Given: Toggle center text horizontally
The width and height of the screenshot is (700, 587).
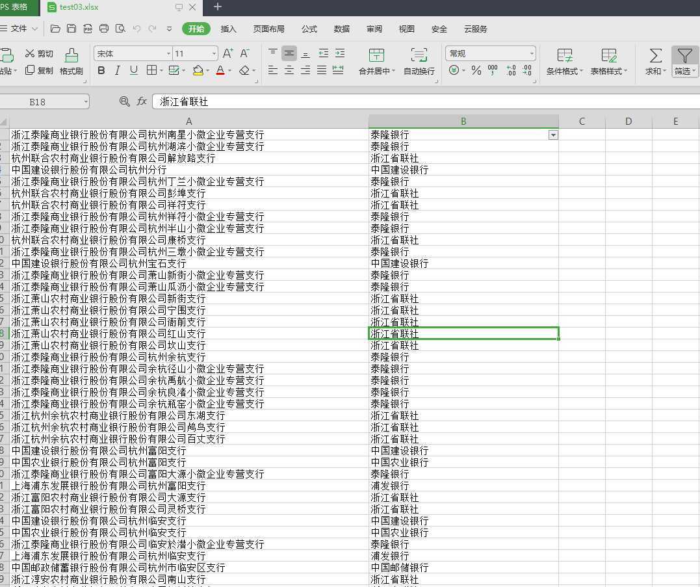Looking at the screenshot, I should [289, 70].
